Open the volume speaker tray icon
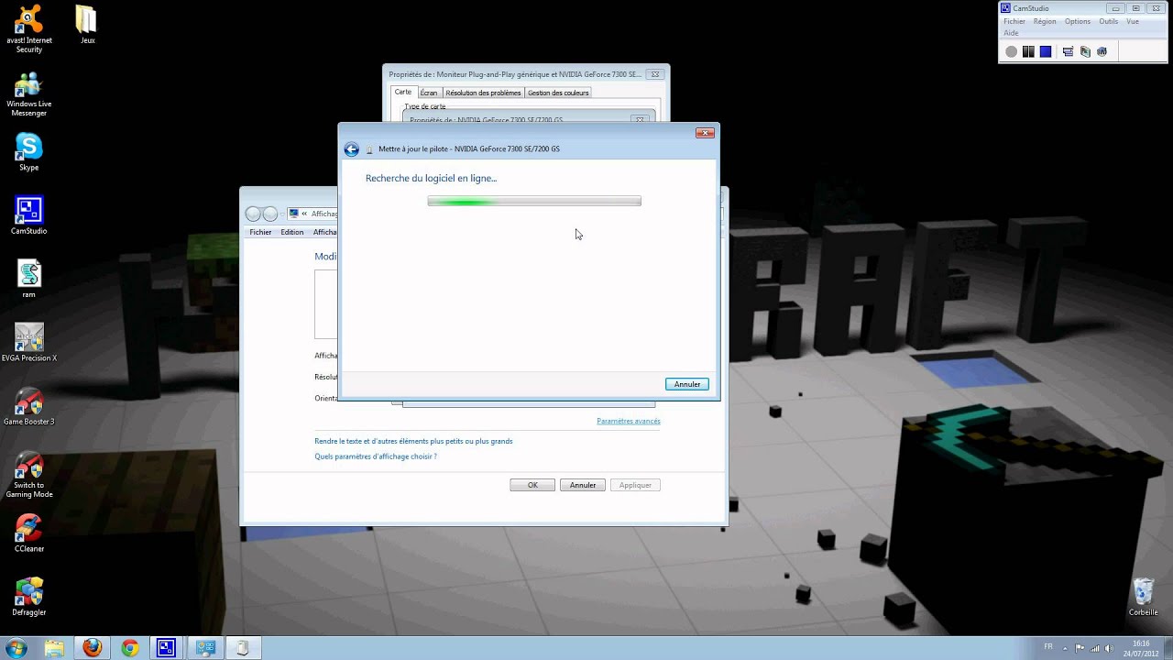The height and width of the screenshot is (660, 1173). pyautogui.click(x=1111, y=648)
